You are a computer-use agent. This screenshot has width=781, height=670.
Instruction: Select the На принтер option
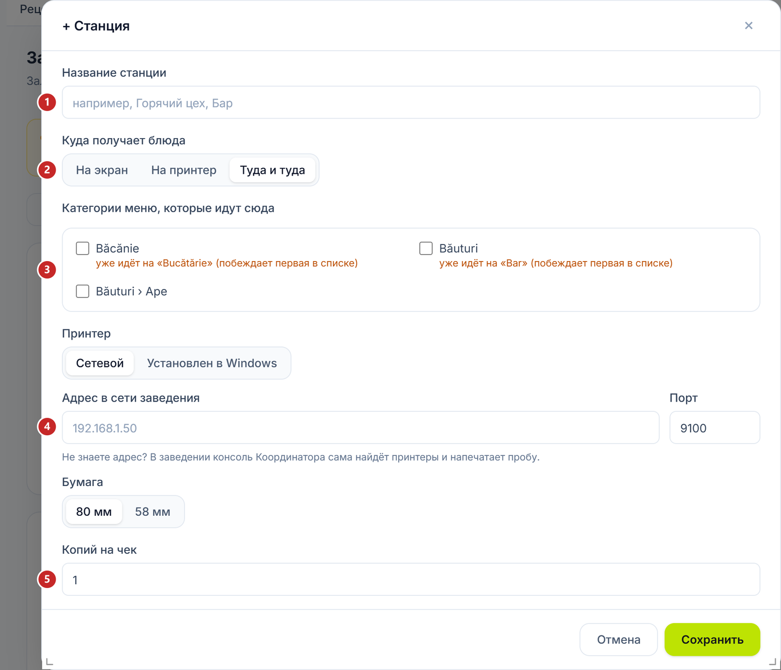point(184,170)
